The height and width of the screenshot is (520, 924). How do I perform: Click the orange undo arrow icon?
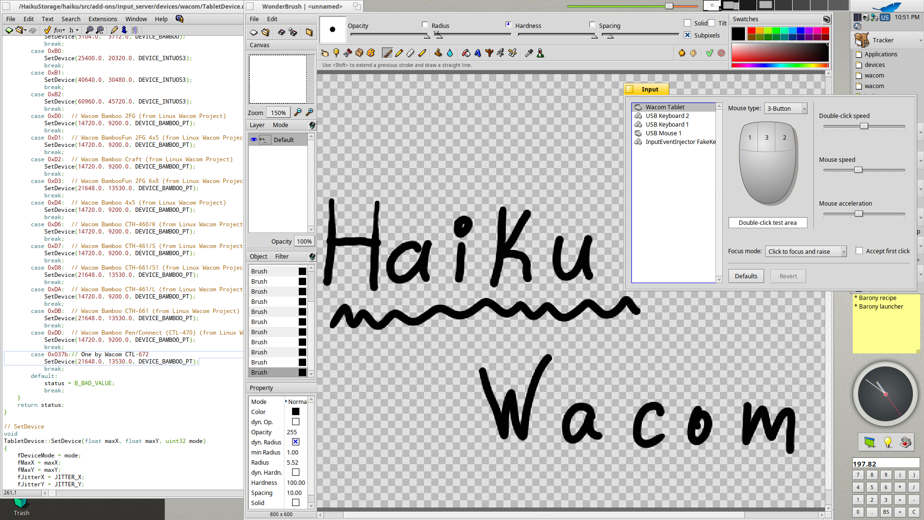pyautogui.click(x=681, y=53)
